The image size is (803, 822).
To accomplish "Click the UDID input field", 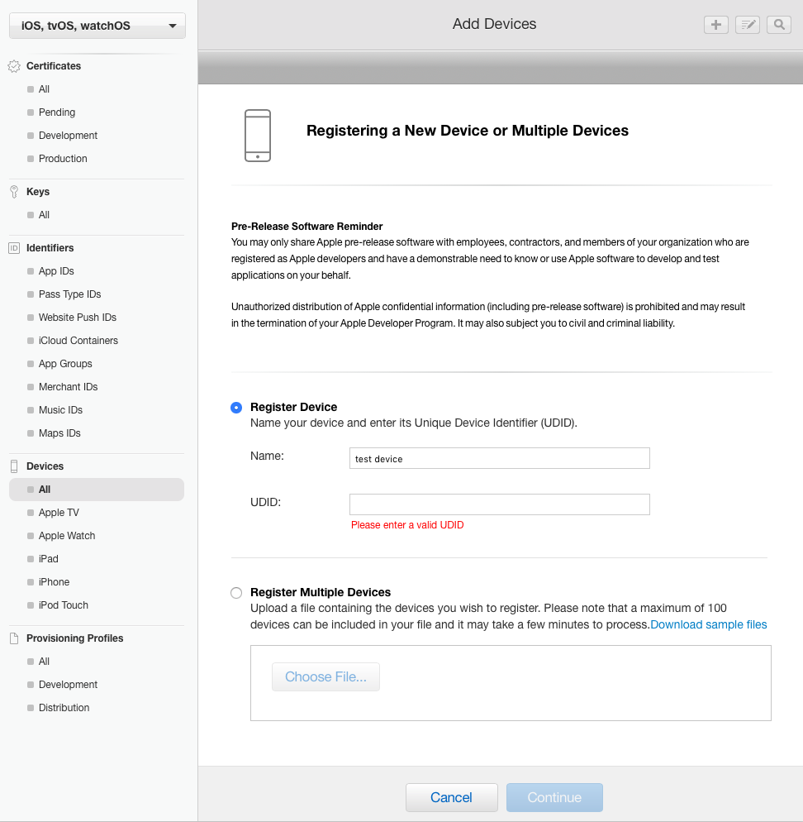I will [500, 504].
